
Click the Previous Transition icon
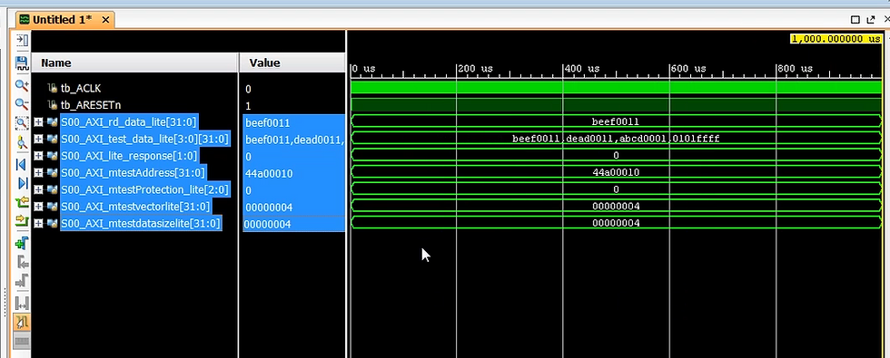tap(22, 201)
